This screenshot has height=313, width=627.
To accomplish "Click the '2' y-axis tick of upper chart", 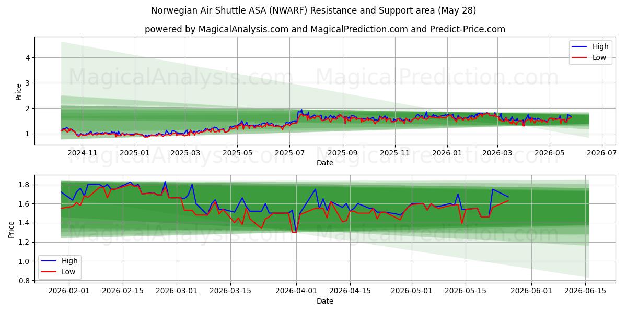I will 29,109.
